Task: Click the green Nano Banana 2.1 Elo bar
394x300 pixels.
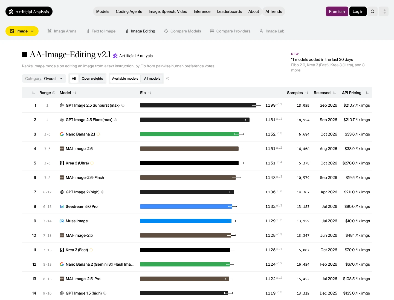Action: pos(189,134)
